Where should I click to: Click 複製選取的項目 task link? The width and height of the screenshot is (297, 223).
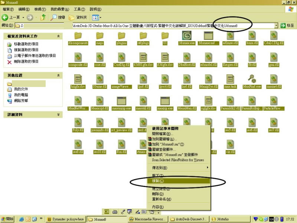point(26,50)
